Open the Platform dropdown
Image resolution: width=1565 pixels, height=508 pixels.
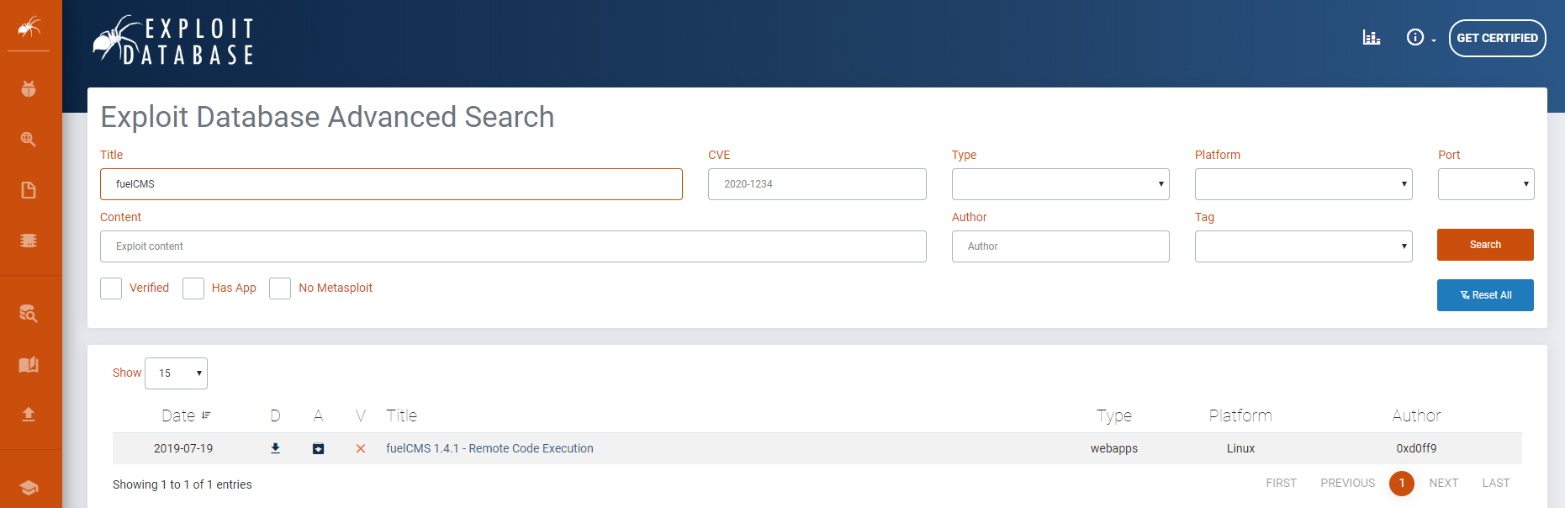tap(1303, 184)
